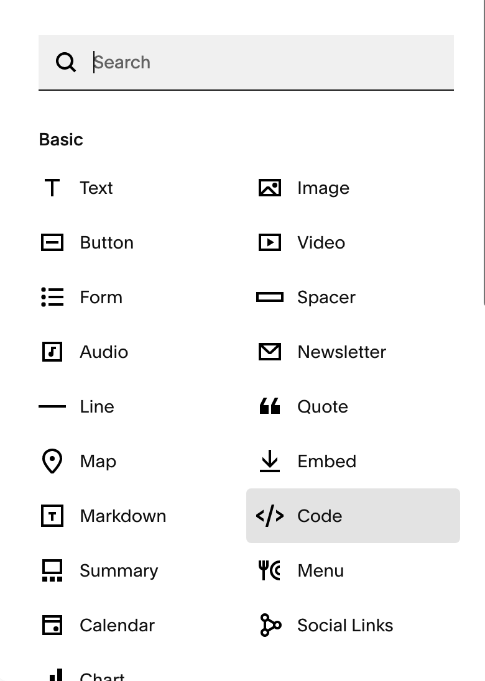Choose the Map pin icon
Screen dimensions: 485x681
pyautogui.click(x=52, y=461)
